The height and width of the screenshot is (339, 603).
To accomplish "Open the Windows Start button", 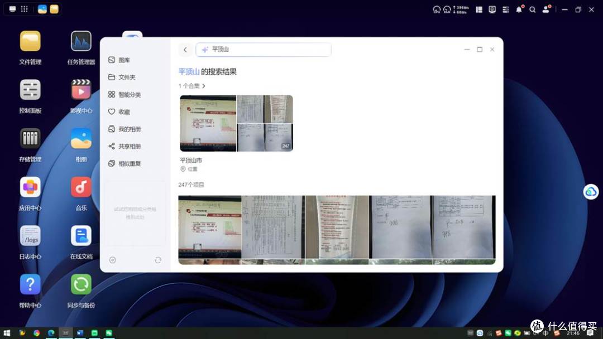I will (x=7, y=333).
